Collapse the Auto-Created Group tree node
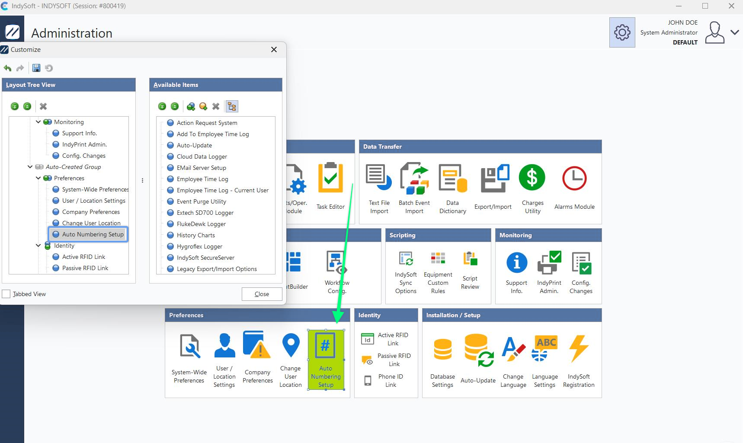 pyautogui.click(x=30, y=167)
